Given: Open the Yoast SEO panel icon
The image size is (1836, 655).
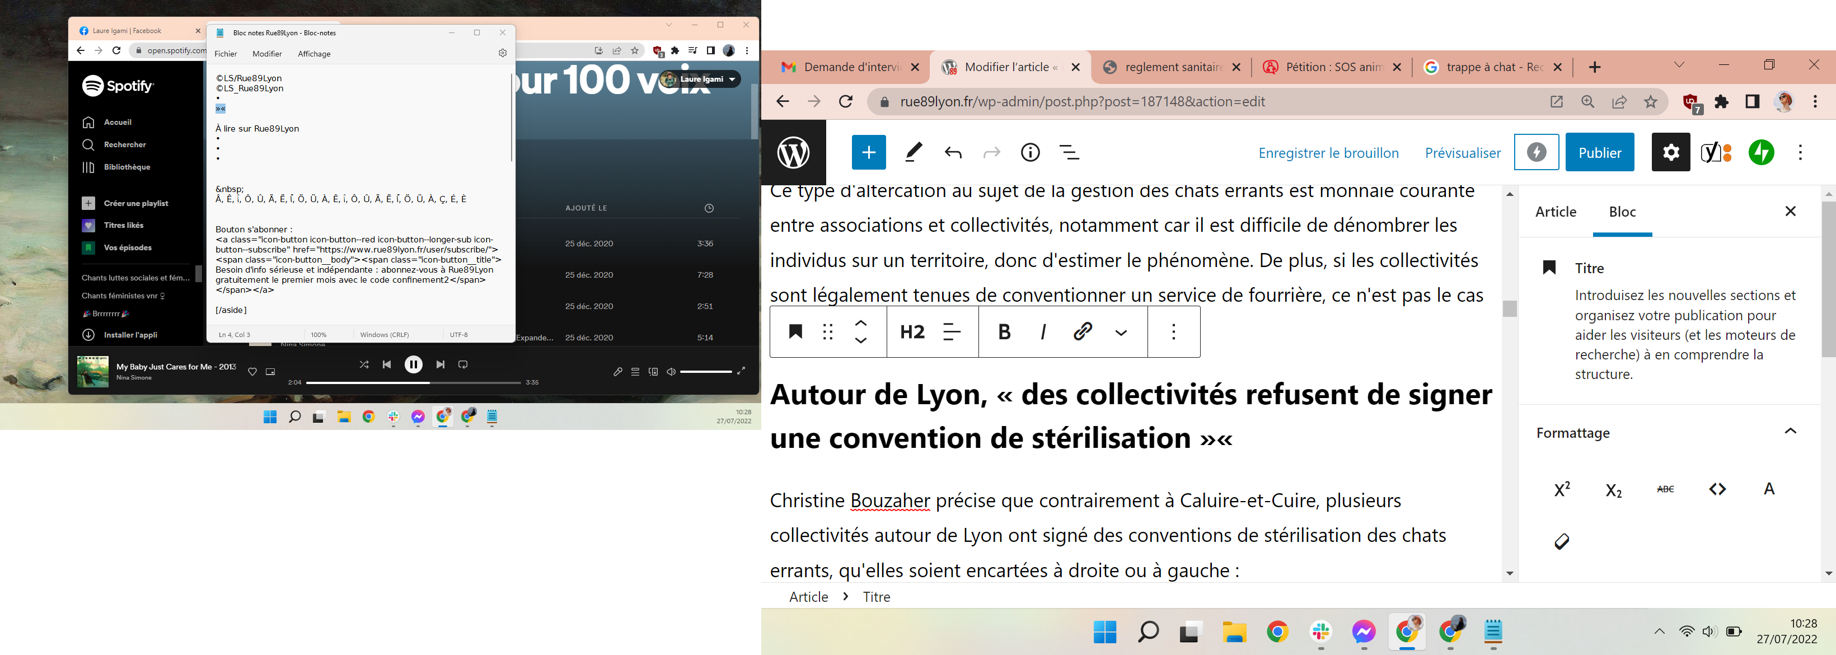Looking at the screenshot, I should 1716,152.
